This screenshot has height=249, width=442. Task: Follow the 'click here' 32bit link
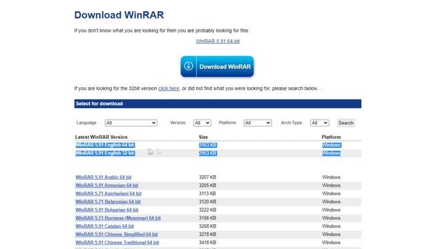(169, 89)
